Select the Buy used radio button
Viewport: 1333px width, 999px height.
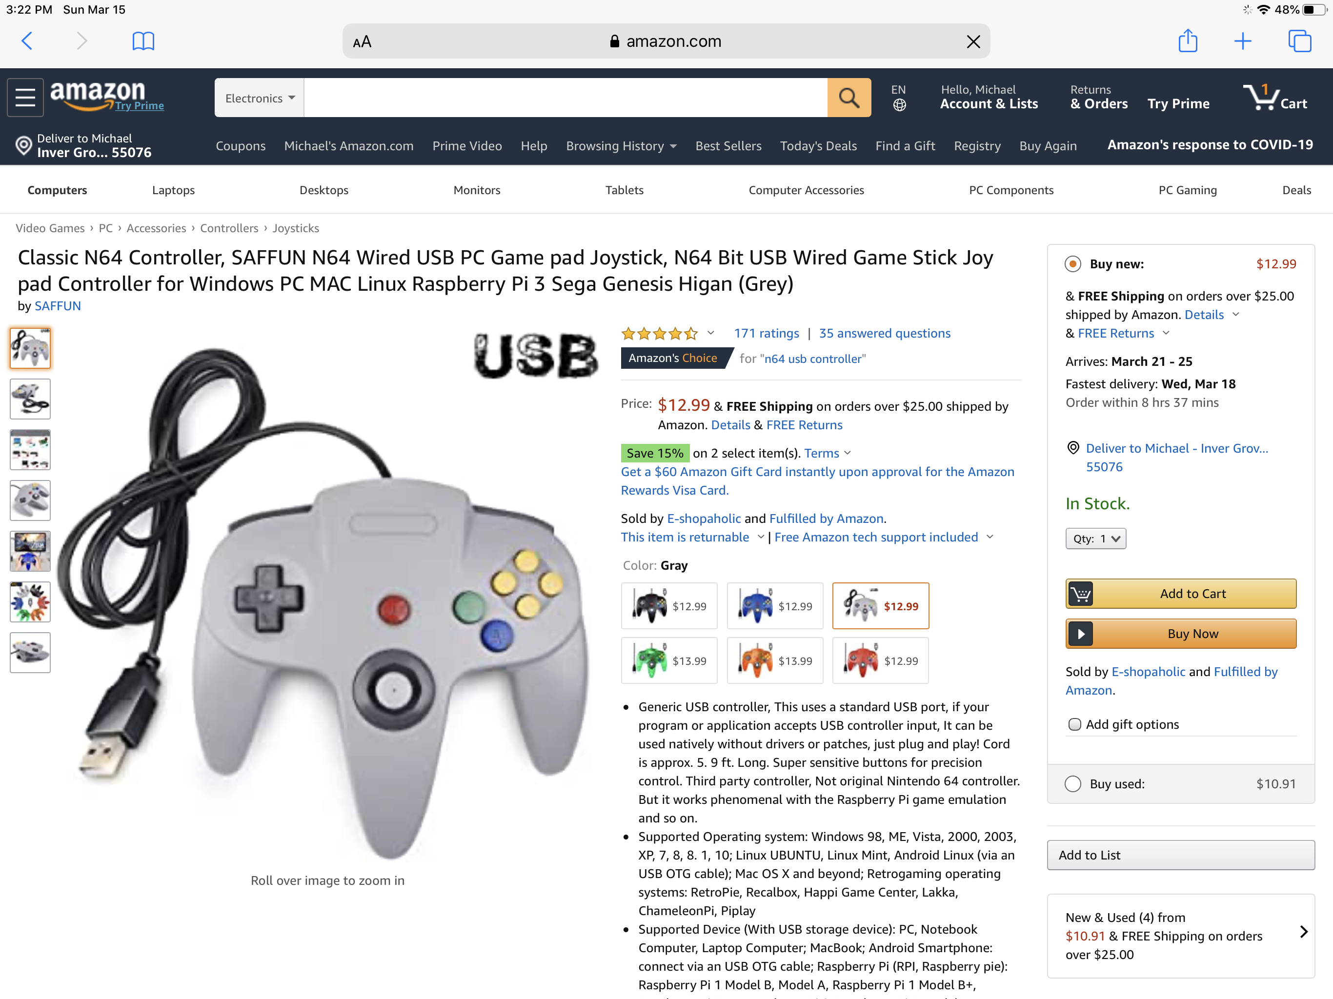pyautogui.click(x=1072, y=784)
